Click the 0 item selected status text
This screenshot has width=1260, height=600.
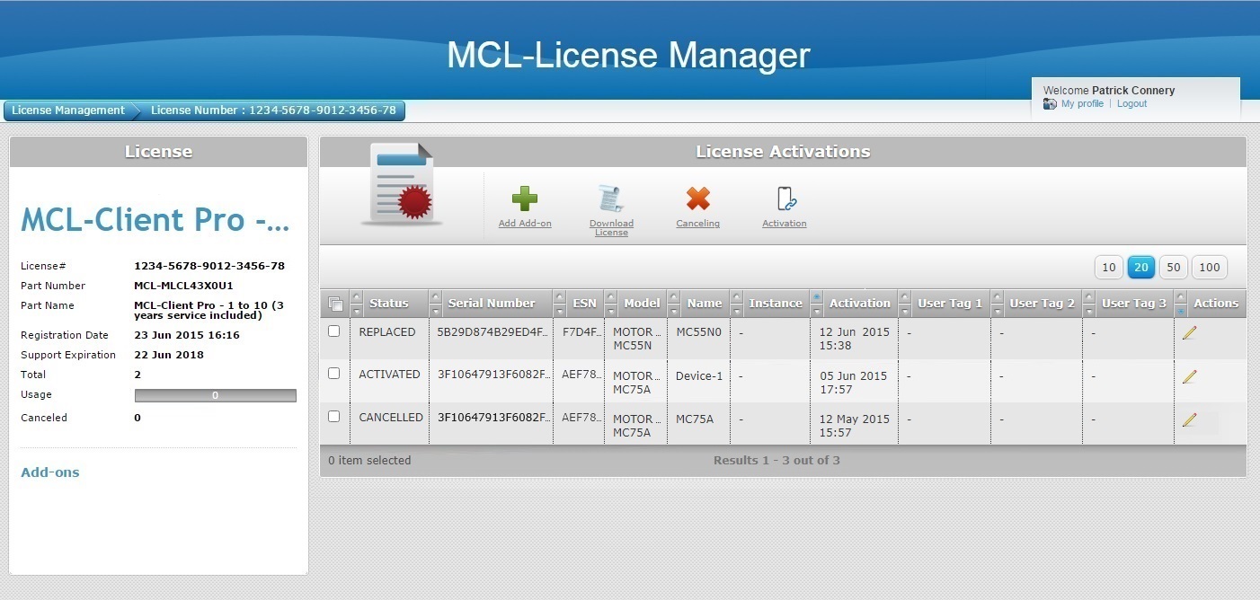click(x=369, y=461)
